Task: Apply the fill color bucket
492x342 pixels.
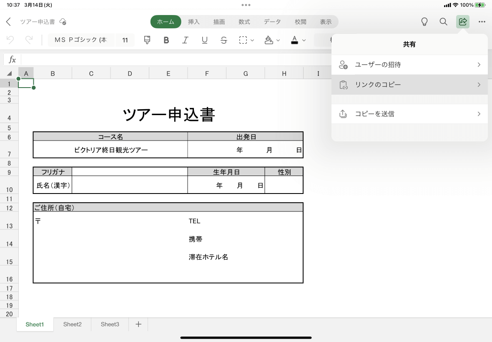Action: pos(269,40)
